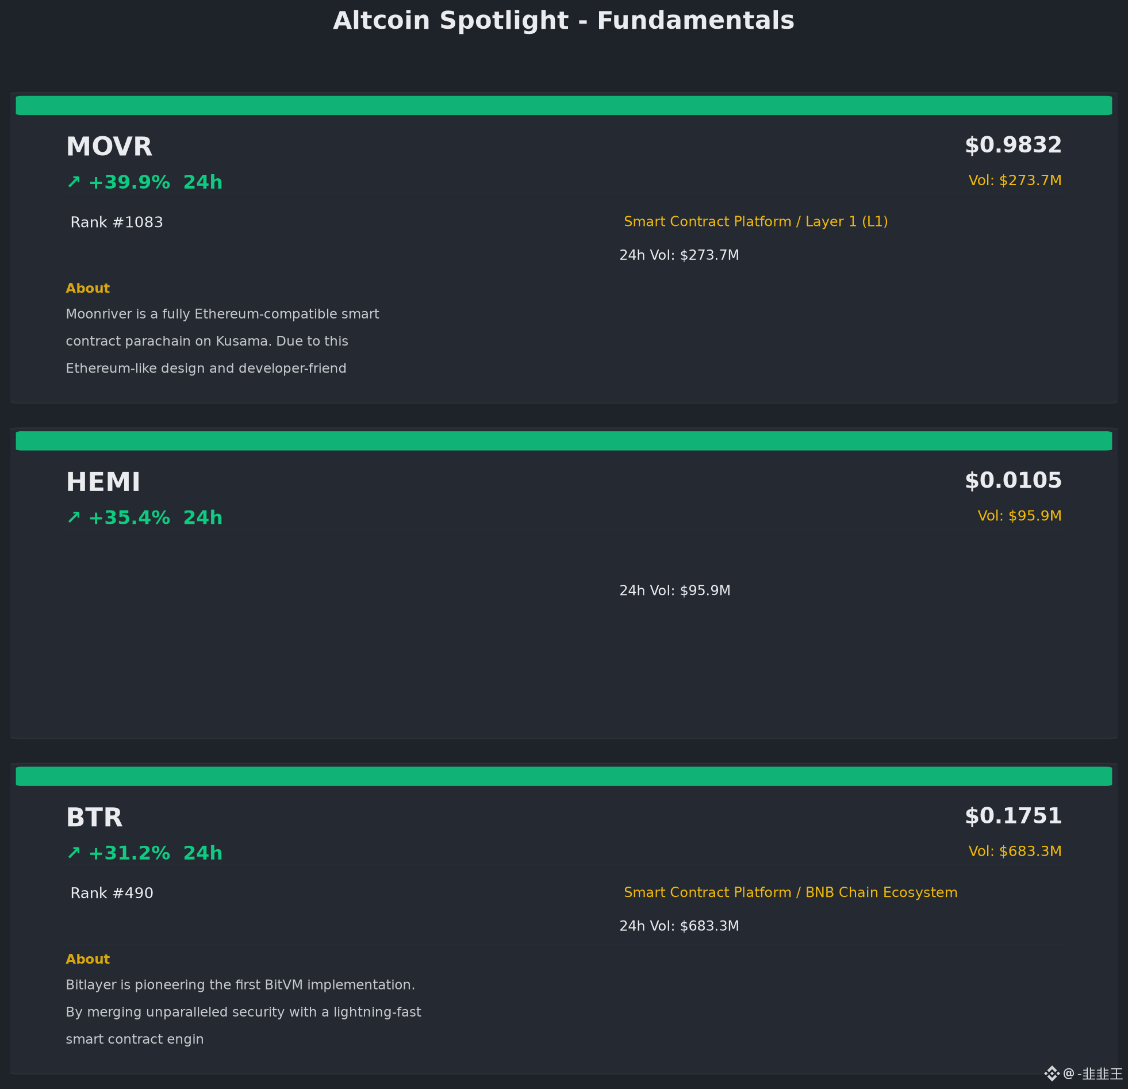Click the BTR upward trend arrow icon

coord(74,853)
